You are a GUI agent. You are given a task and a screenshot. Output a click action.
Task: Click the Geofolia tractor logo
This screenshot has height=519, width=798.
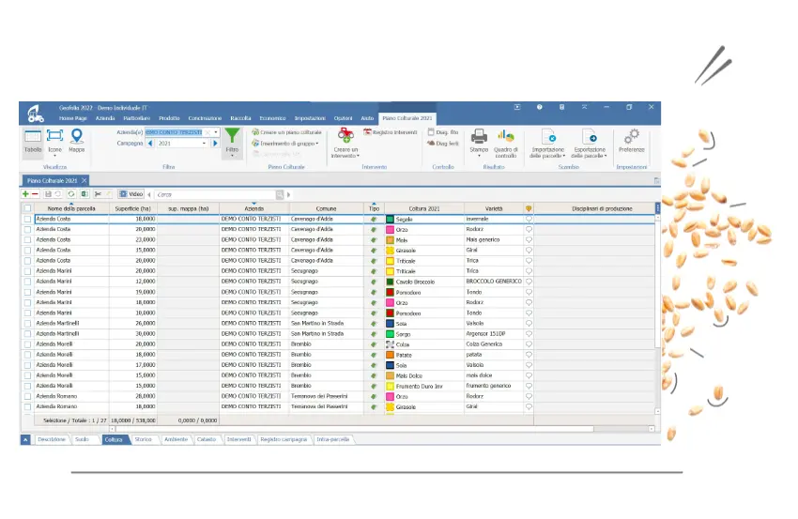(36, 113)
